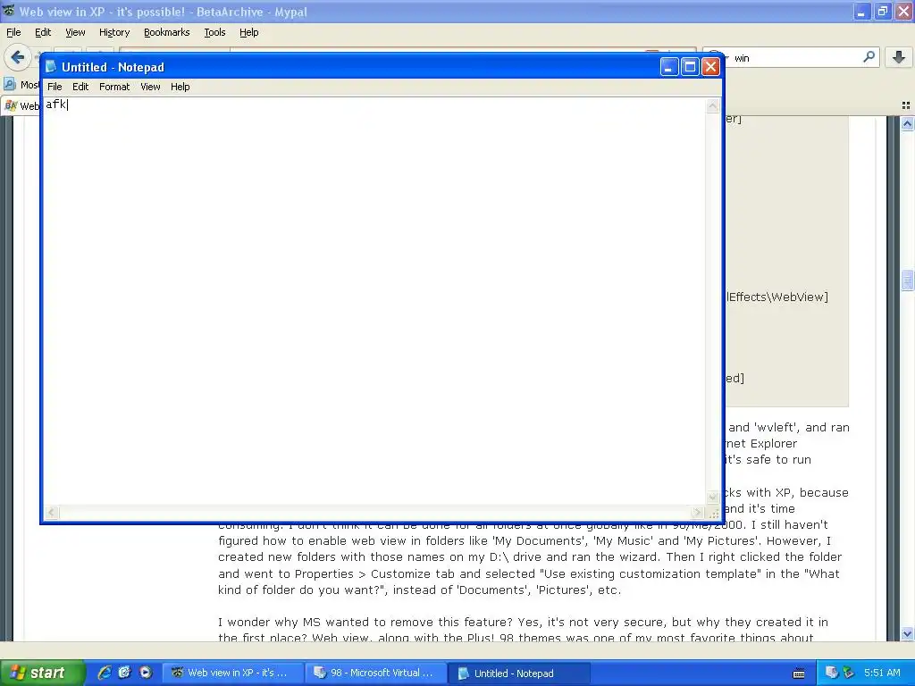This screenshot has height=686, width=915.
Task: Click the Notepad resize grip corner
Action: 713,513
